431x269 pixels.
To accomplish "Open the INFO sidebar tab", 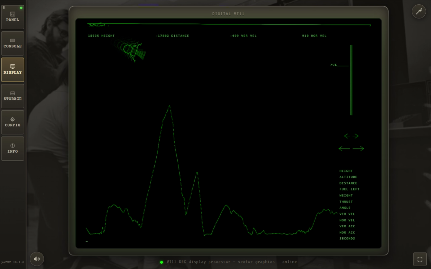I will tap(13, 149).
